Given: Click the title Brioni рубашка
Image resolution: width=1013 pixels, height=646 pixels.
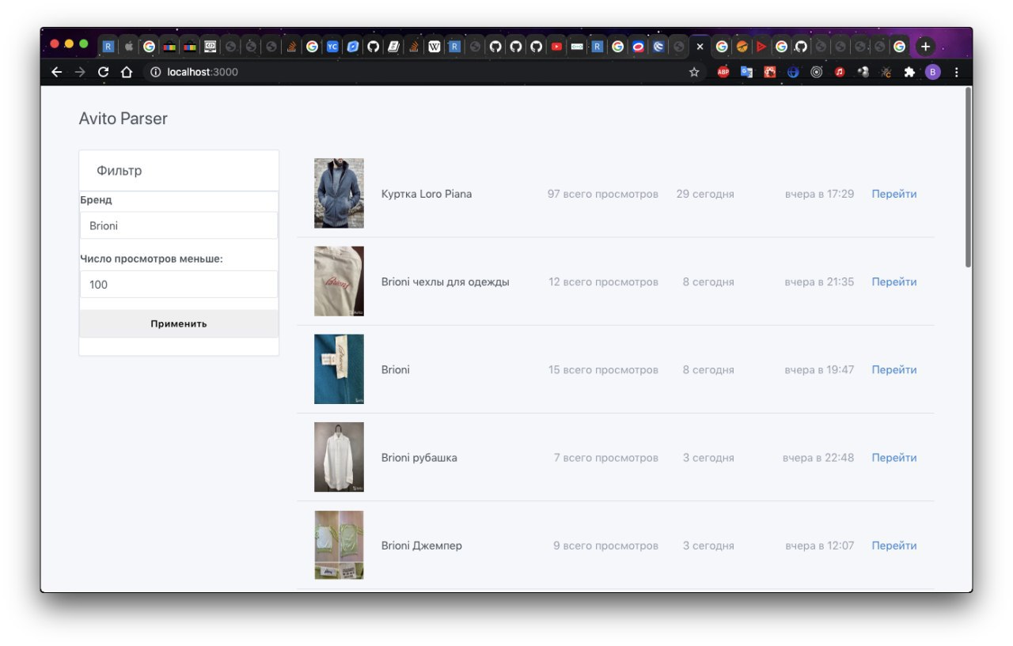Looking at the screenshot, I should point(419,457).
